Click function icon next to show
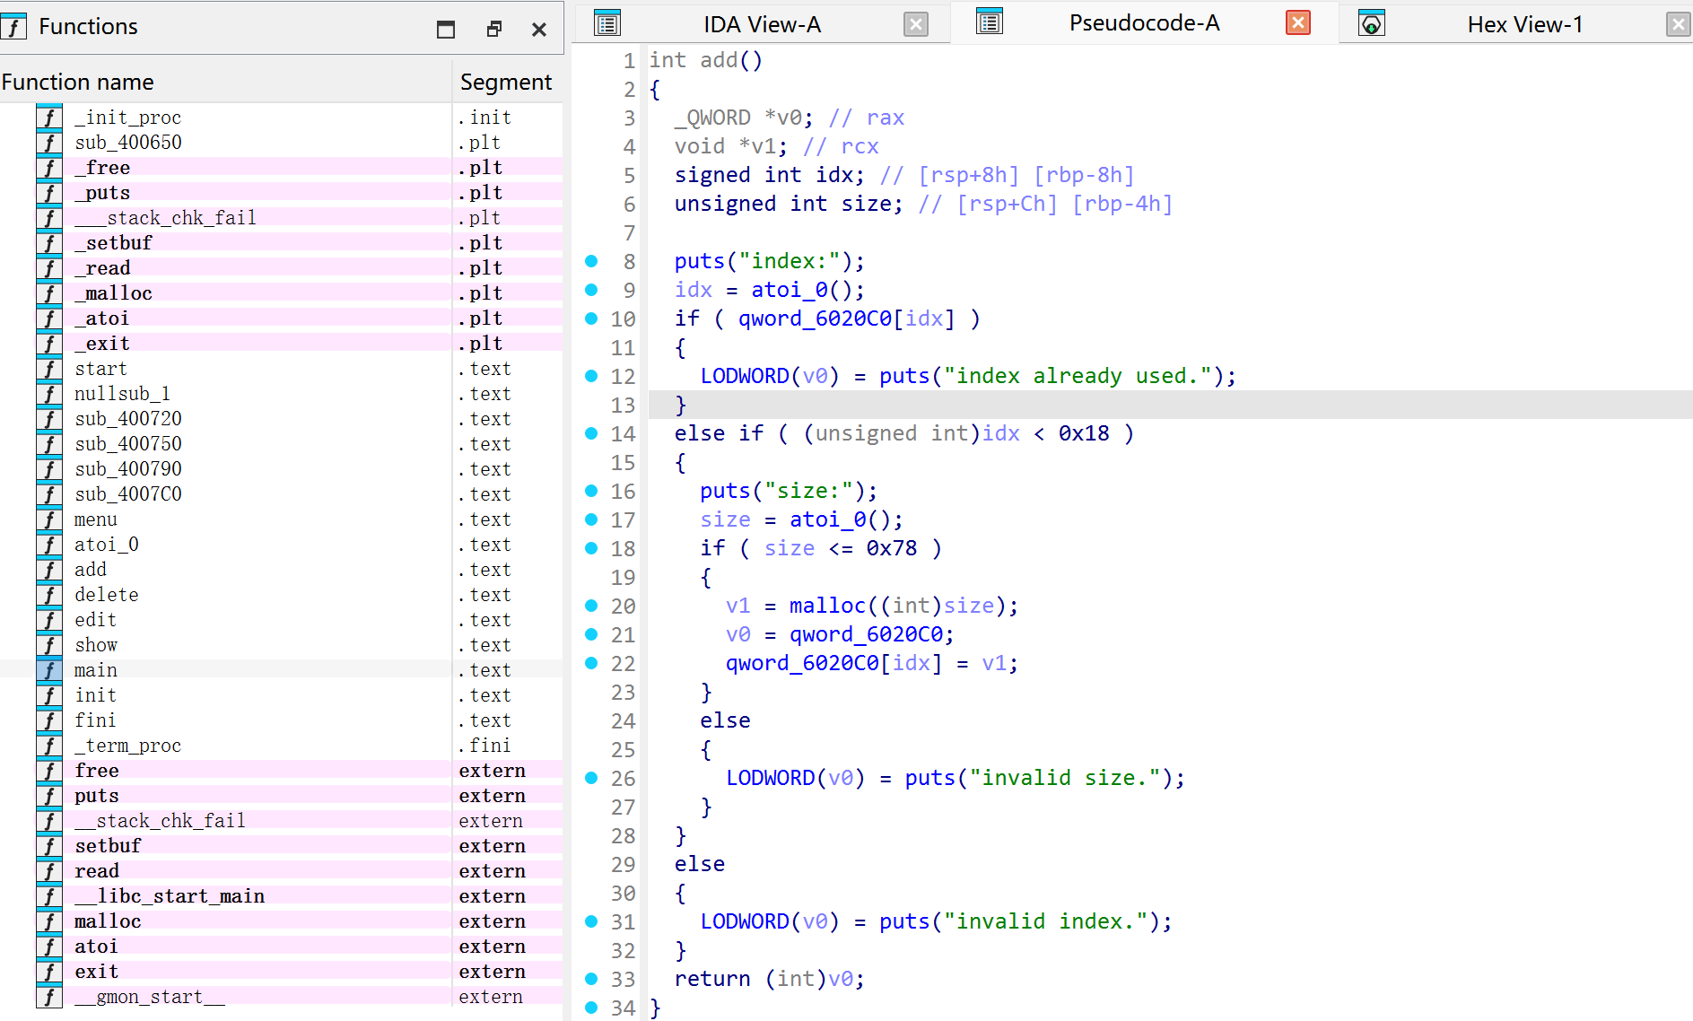Image resolution: width=1693 pixels, height=1021 pixels. (x=49, y=645)
